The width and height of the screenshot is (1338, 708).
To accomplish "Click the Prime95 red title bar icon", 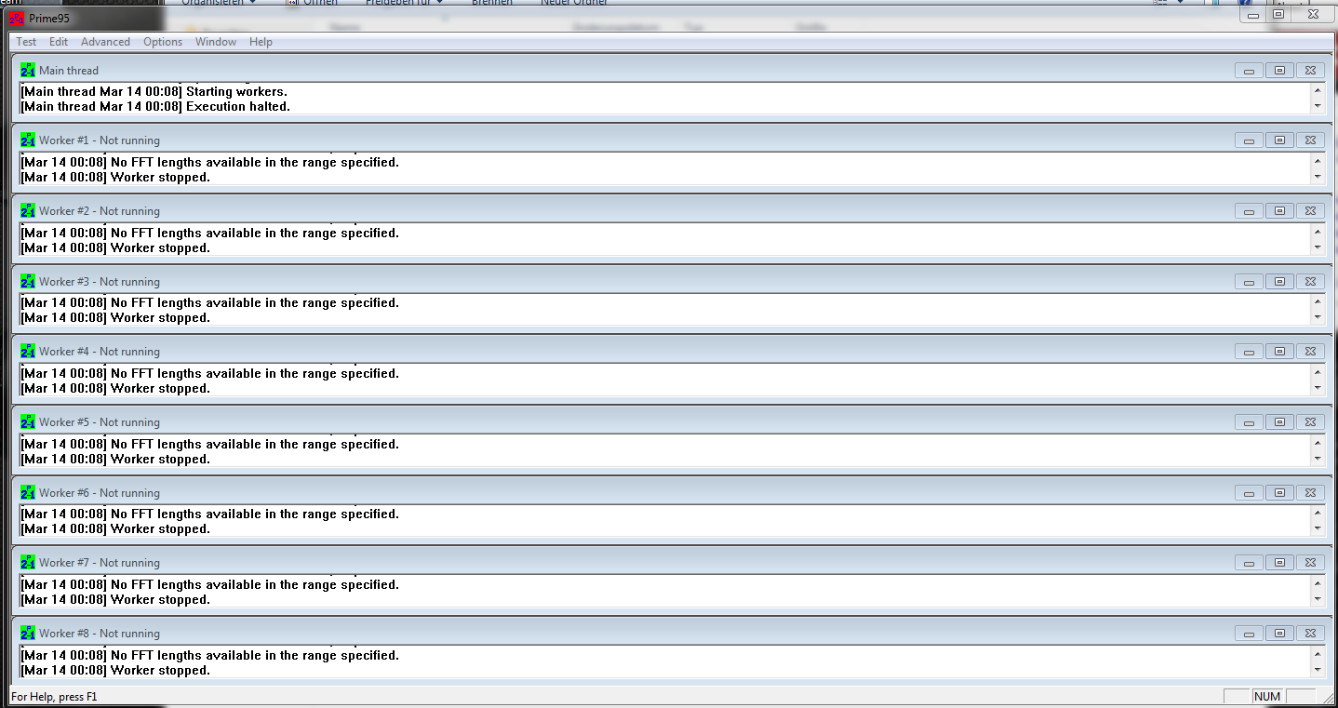I will [17, 18].
